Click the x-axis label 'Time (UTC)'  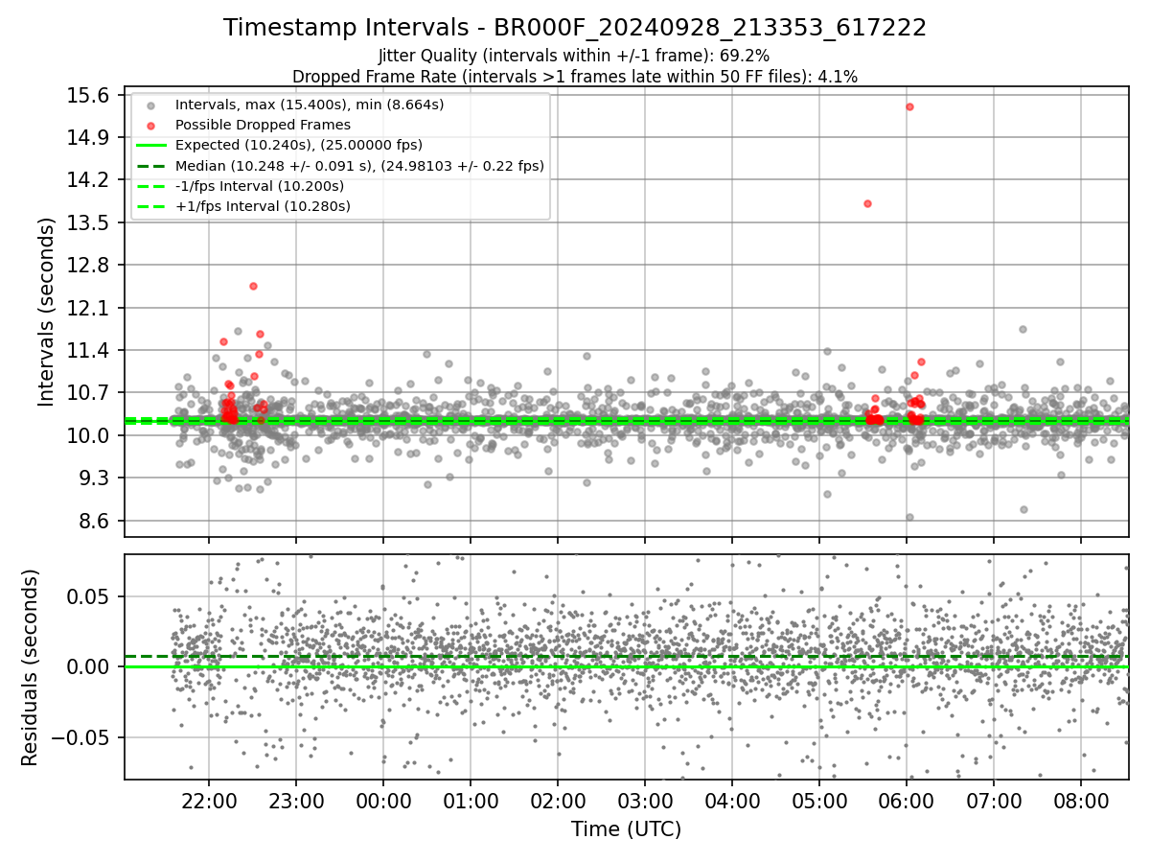[626, 829]
